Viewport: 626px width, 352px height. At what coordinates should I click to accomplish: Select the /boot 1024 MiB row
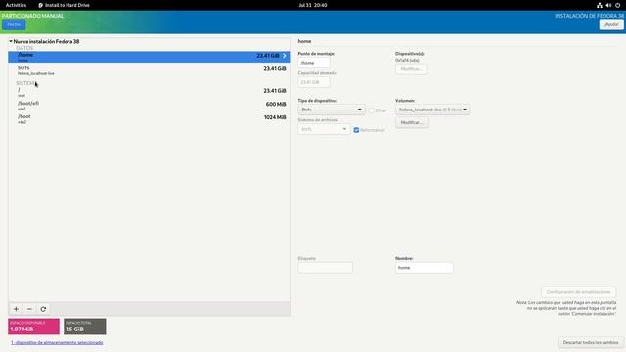(x=149, y=119)
